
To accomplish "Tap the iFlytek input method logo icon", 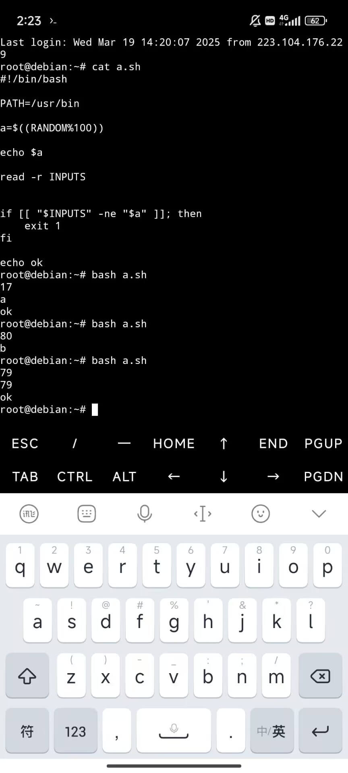I will click(x=29, y=514).
